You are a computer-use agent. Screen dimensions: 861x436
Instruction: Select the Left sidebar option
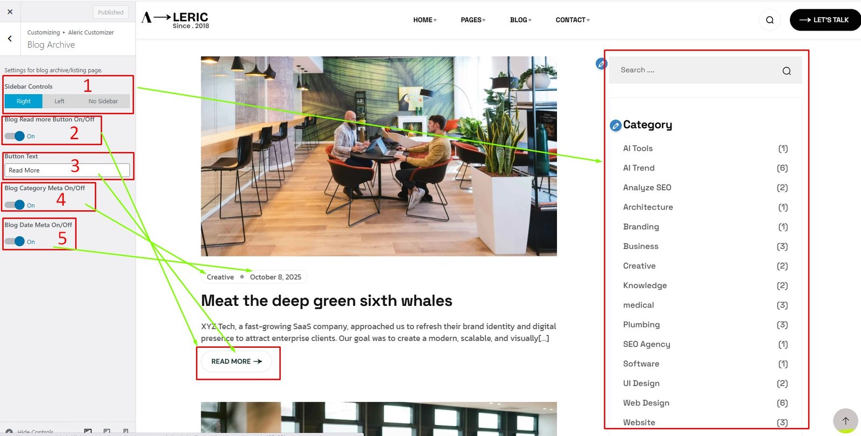click(x=59, y=101)
